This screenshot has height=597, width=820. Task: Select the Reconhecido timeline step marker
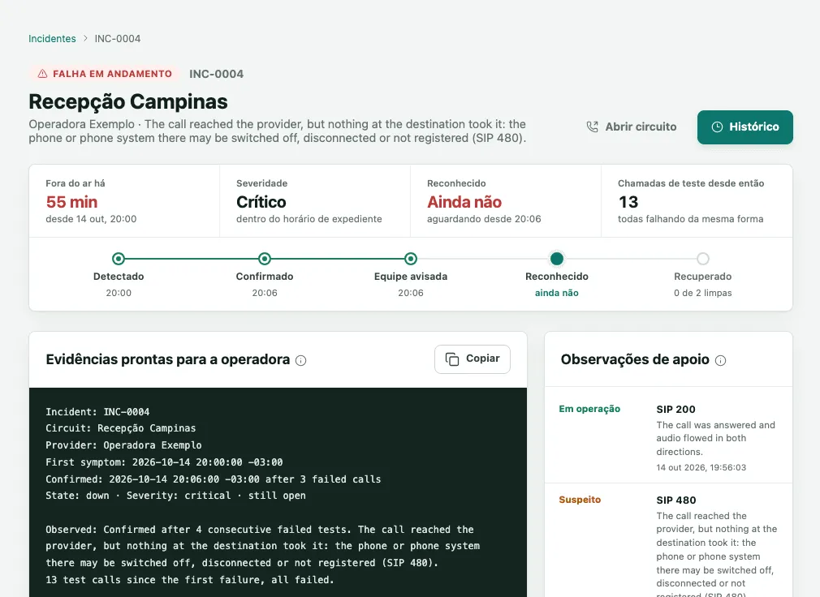[x=557, y=259]
